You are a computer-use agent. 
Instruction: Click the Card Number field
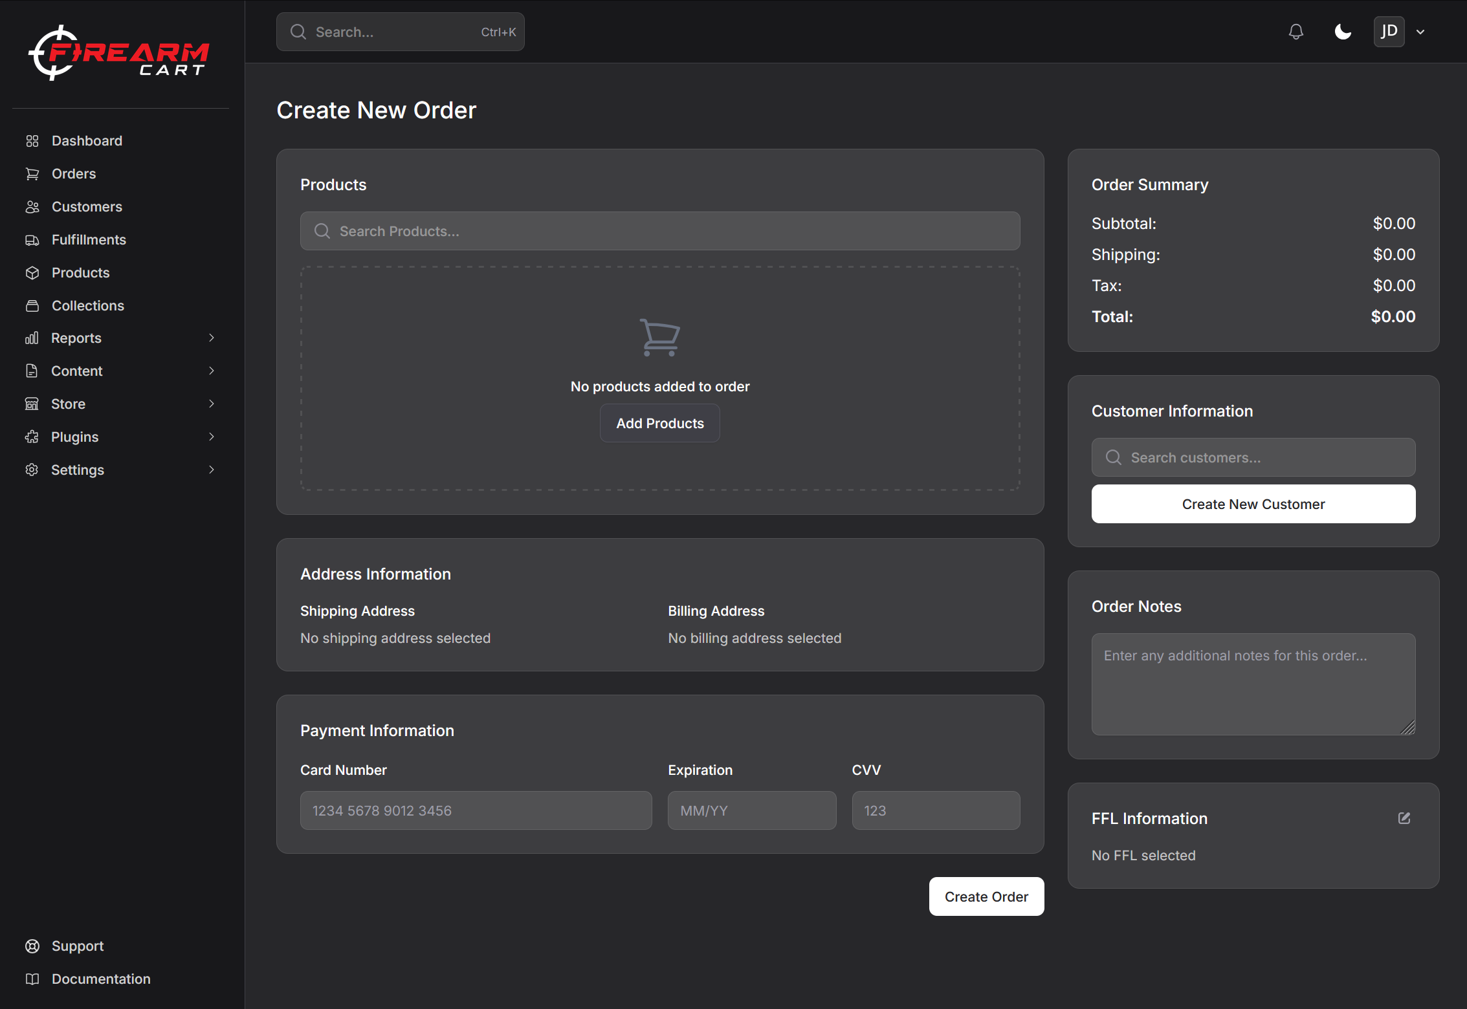click(x=476, y=810)
